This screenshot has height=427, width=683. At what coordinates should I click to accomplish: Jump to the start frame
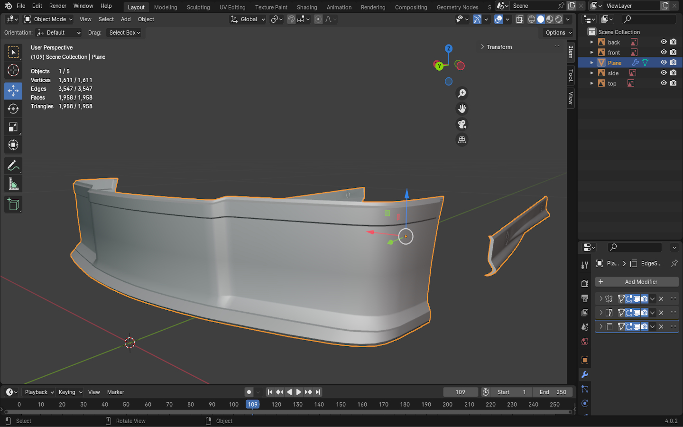(270, 392)
